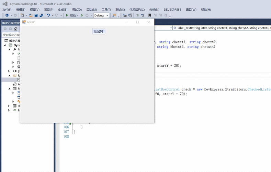Image resolution: width=271 pixels, height=172 pixels.
Task: Click the Redo toolbar icon
Action: [57, 15]
